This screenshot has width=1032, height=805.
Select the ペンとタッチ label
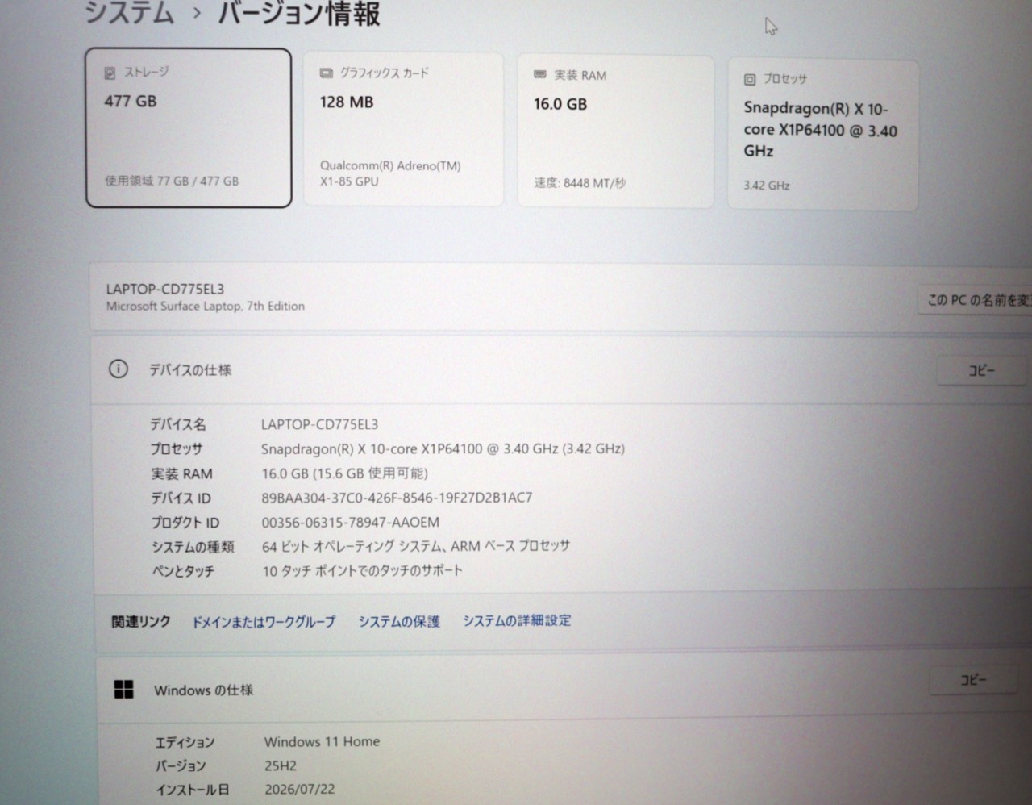tap(183, 571)
